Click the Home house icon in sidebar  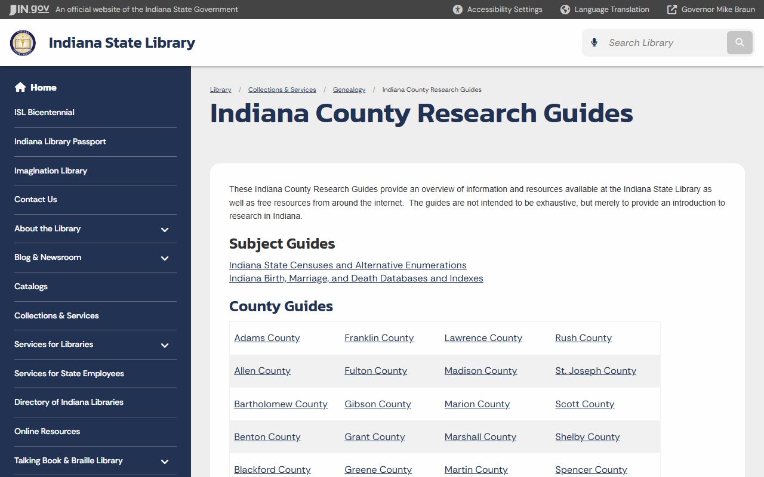point(20,88)
